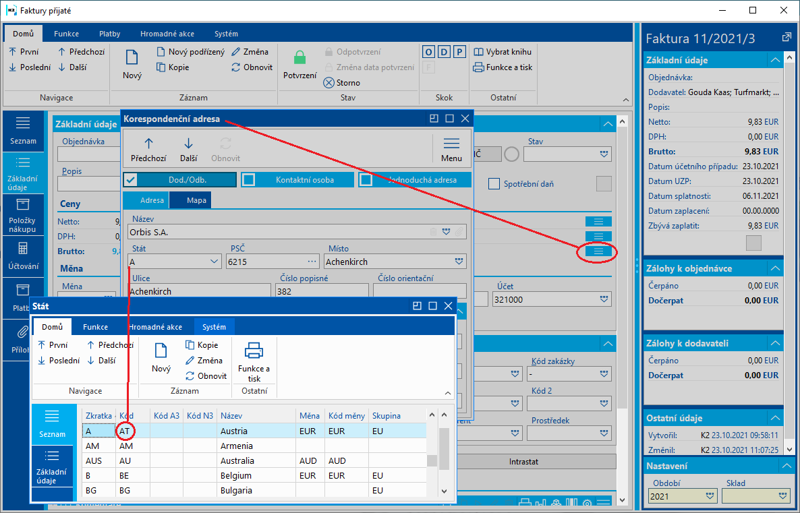This screenshot has height=513, width=800.
Task: Collapse Zálohy k dodavateli section
Action: (x=775, y=343)
